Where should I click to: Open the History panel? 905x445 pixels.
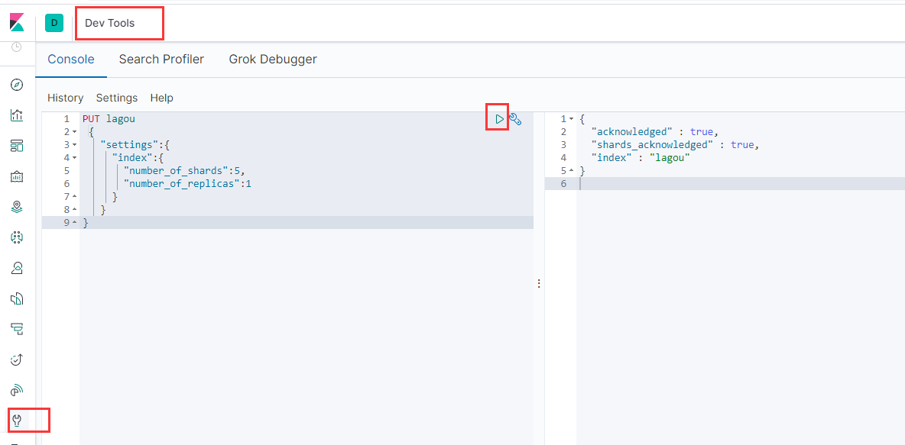(65, 98)
